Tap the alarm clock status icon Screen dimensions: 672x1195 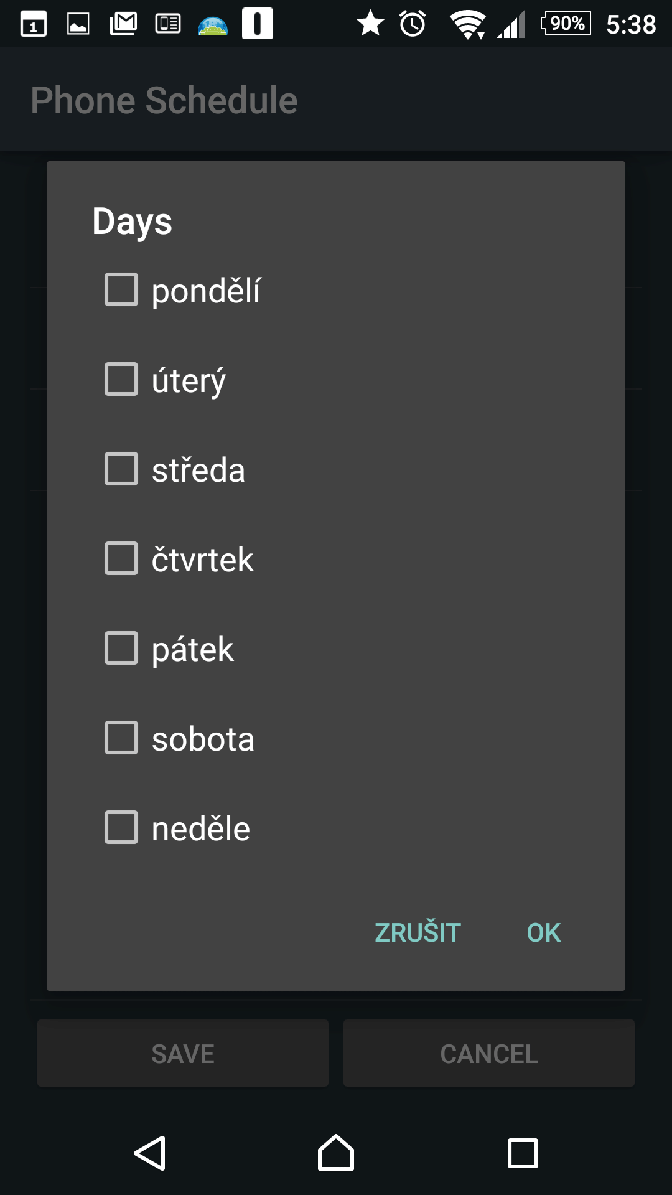click(x=413, y=24)
